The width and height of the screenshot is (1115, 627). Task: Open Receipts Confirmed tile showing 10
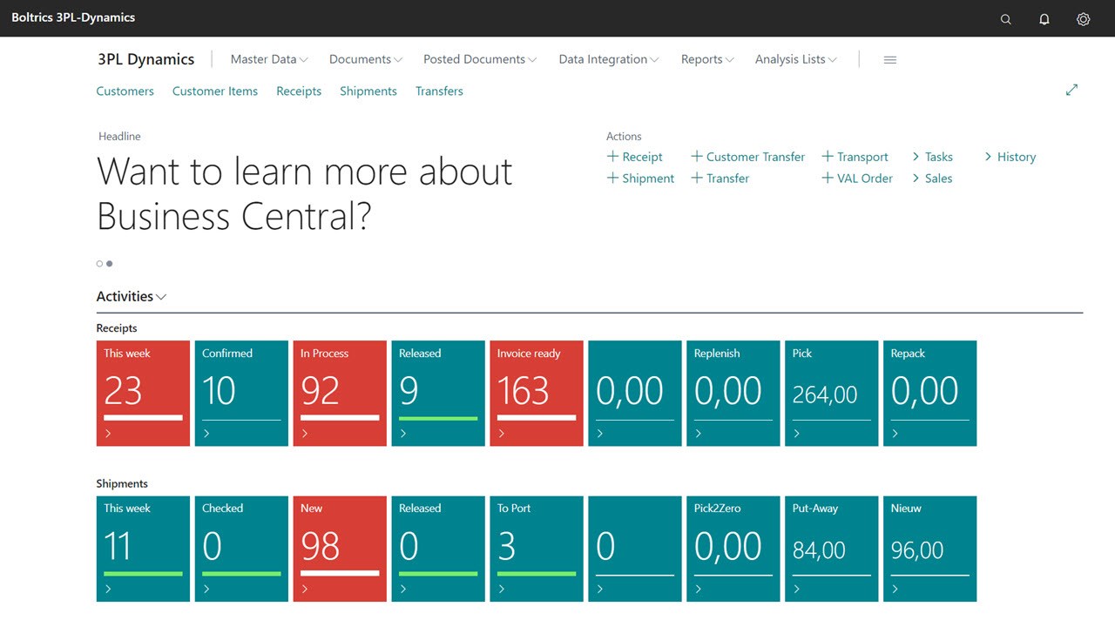(x=241, y=394)
